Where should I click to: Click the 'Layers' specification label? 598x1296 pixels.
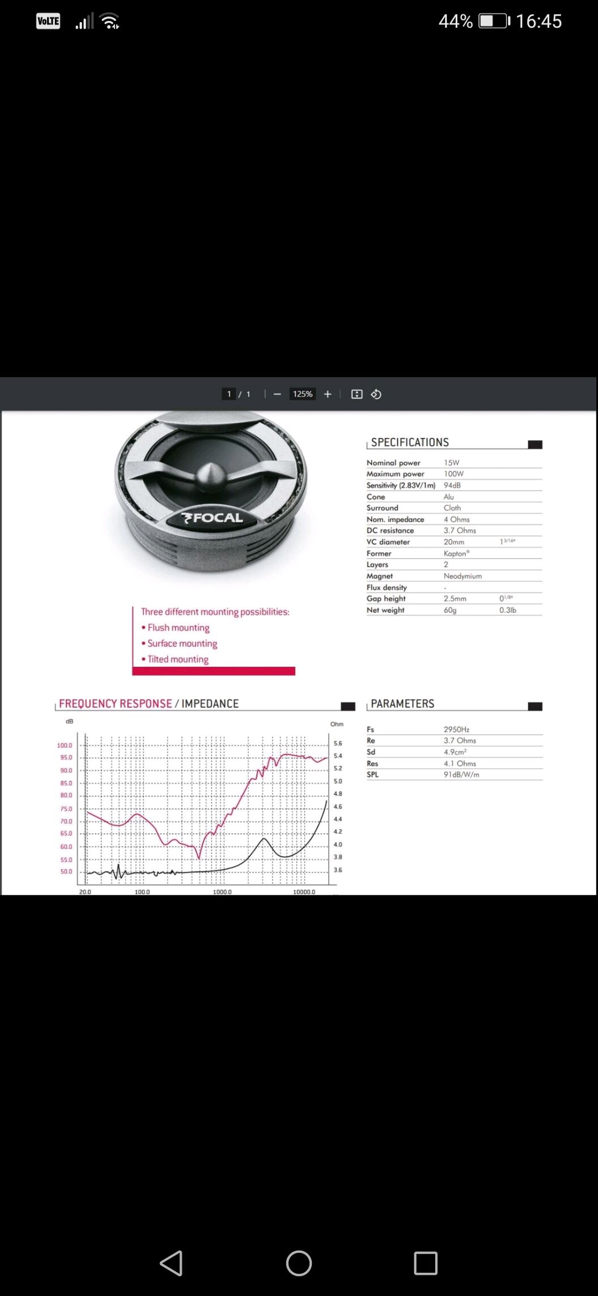pyautogui.click(x=378, y=565)
